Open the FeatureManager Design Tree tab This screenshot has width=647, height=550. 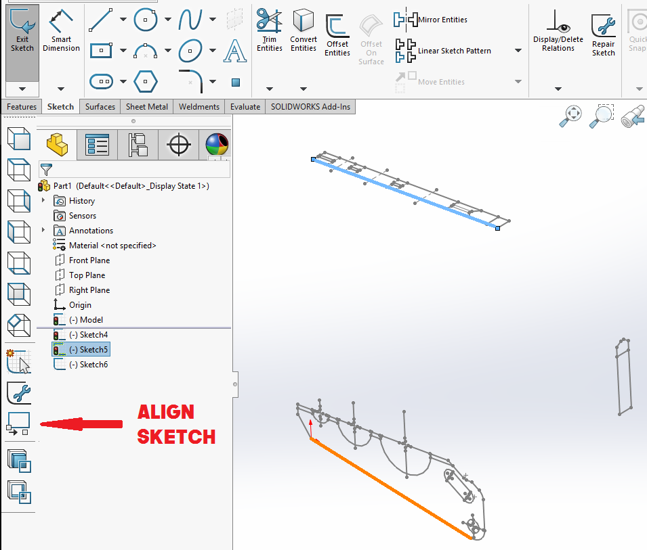pyautogui.click(x=57, y=145)
